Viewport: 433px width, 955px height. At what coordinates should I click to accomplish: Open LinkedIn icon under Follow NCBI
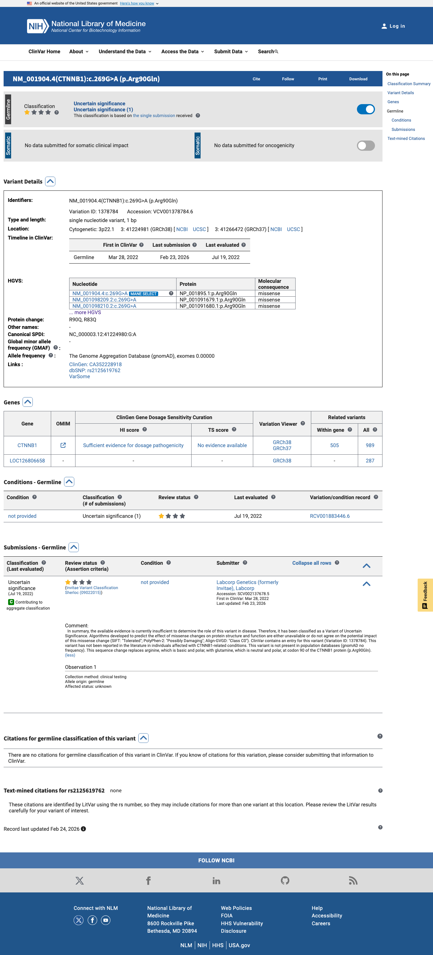coord(216,880)
